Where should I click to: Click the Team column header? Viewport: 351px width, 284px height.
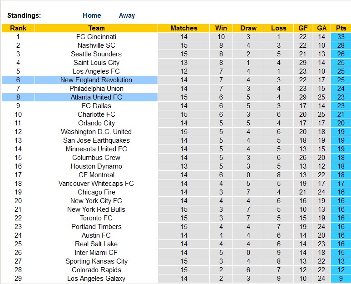point(96,28)
